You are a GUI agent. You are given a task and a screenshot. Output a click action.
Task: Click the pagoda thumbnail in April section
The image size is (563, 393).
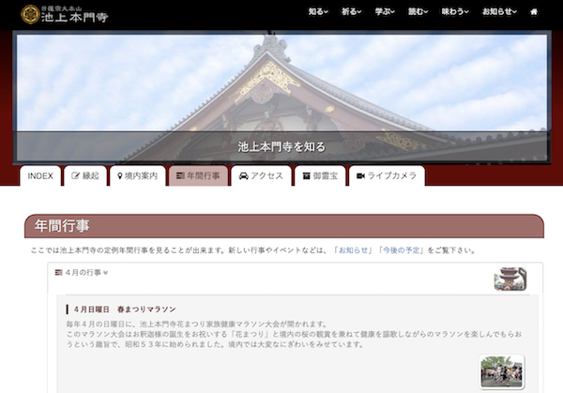pos(510,279)
